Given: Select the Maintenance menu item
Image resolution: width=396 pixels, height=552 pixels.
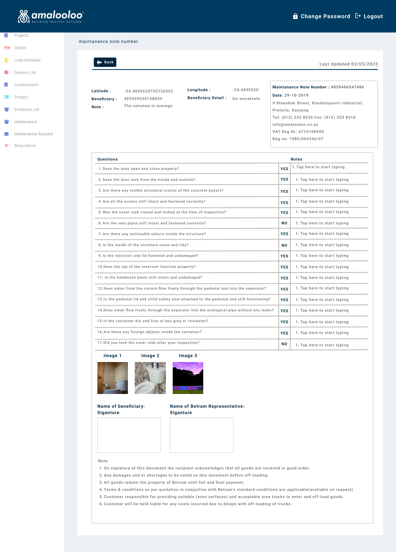Looking at the screenshot, I should coord(26,122).
